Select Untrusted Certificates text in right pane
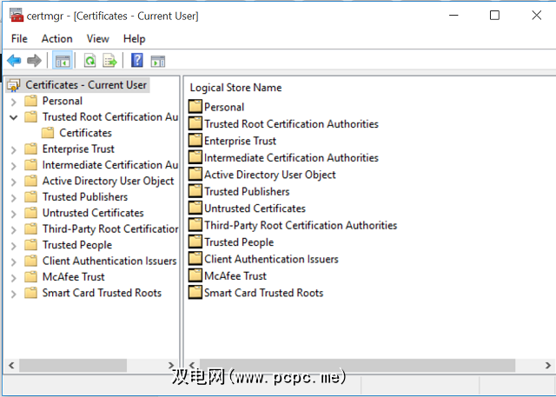 click(x=255, y=208)
